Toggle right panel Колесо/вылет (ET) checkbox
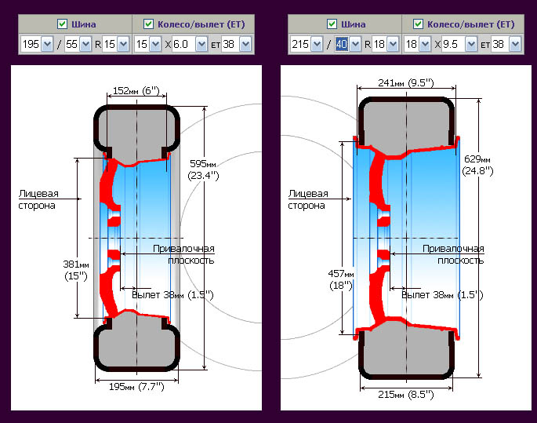Screen dimensions: 537x423 pyautogui.click(x=418, y=24)
